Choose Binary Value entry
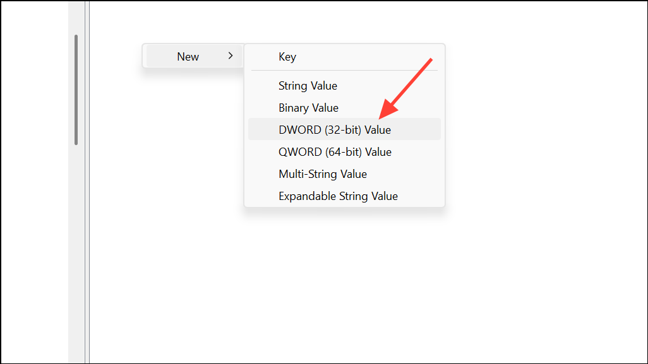Screen dimensions: 648x364 (308, 108)
